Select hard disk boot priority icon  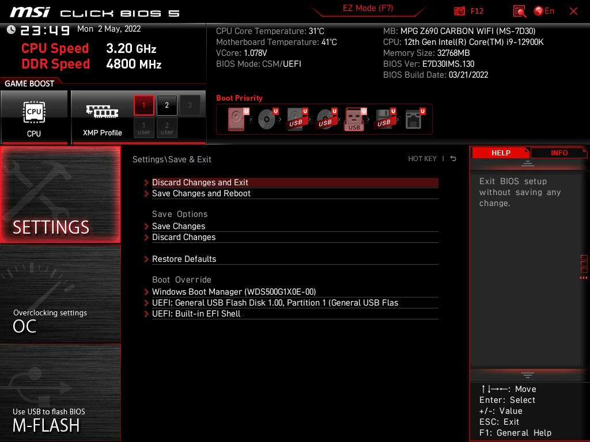click(x=237, y=119)
